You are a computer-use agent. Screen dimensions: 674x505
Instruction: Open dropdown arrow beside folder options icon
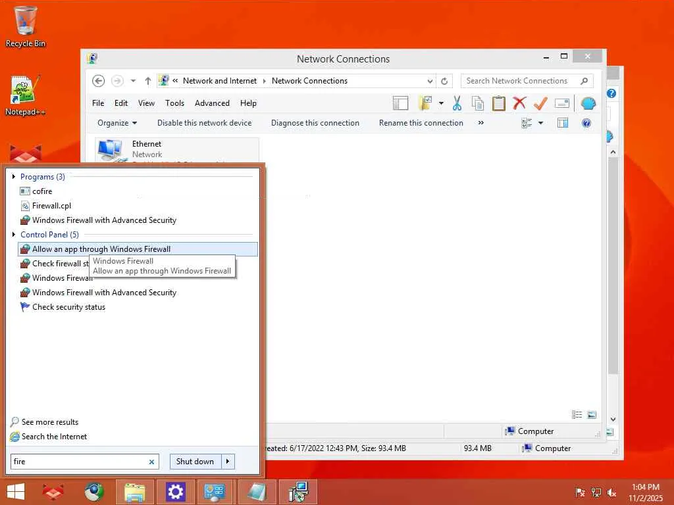click(441, 103)
